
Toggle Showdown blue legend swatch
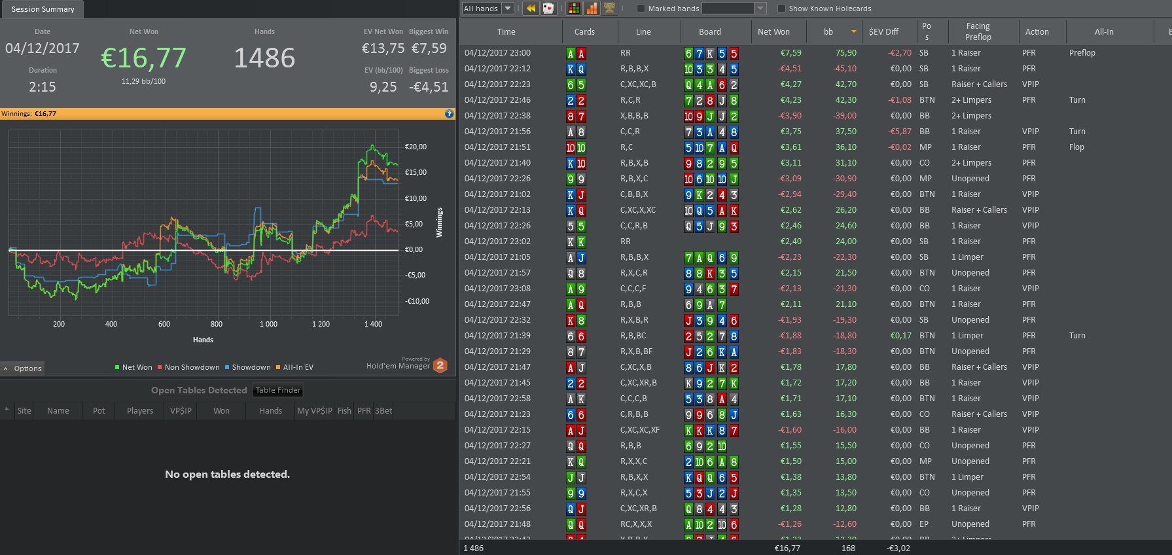click(x=227, y=367)
